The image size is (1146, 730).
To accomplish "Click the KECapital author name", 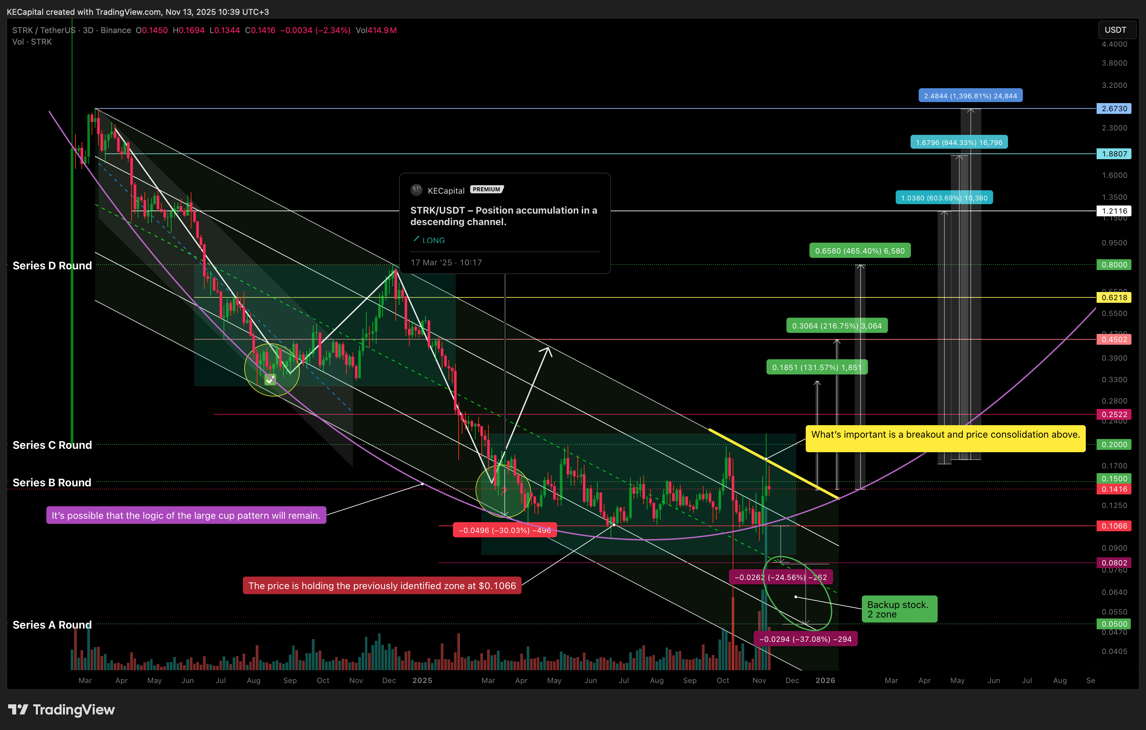I will [446, 191].
